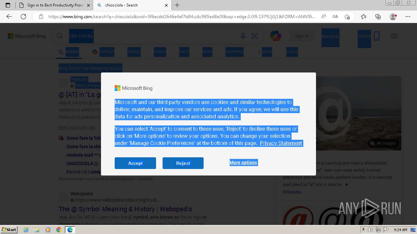Open a new browser tab
This screenshot has width=417, height=234.
click(177, 5)
